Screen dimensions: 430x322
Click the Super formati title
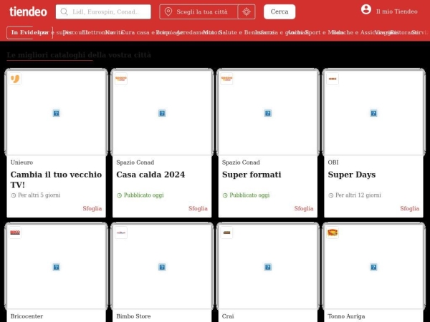(x=252, y=175)
